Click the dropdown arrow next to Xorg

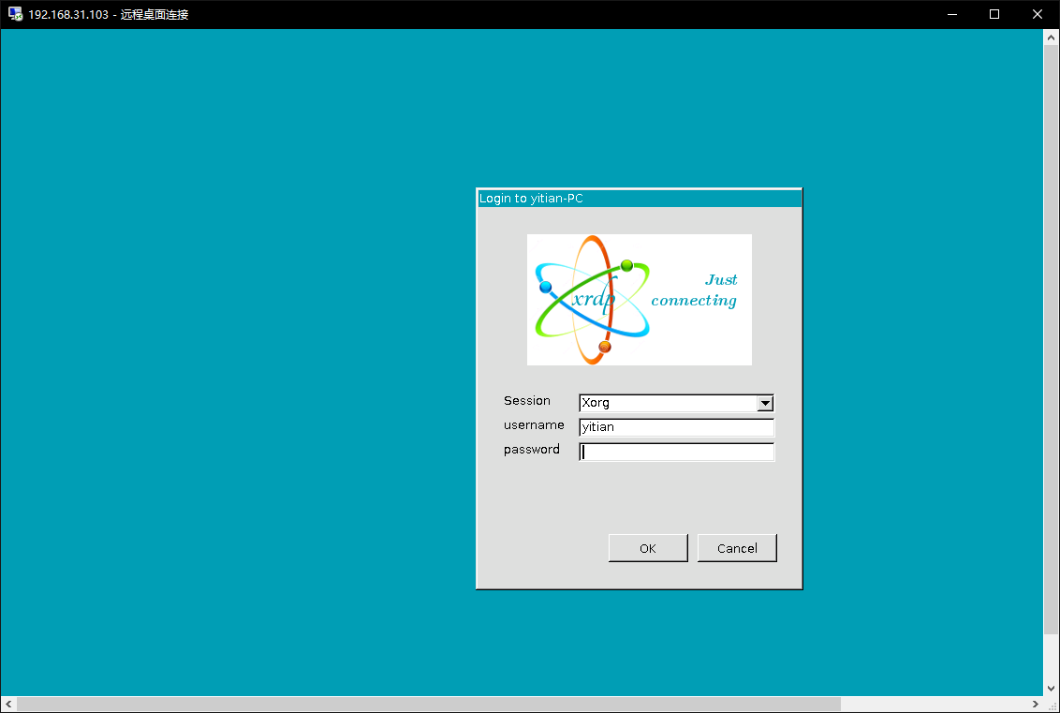click(x=766, y=403)
